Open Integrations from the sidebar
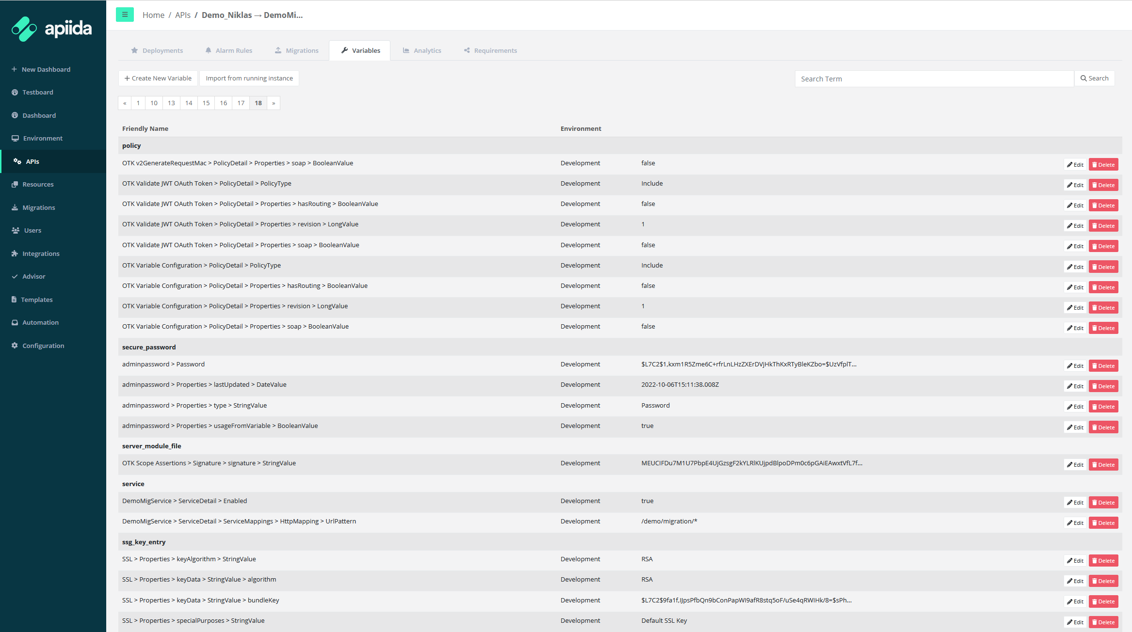 click(x=41, y=253)
